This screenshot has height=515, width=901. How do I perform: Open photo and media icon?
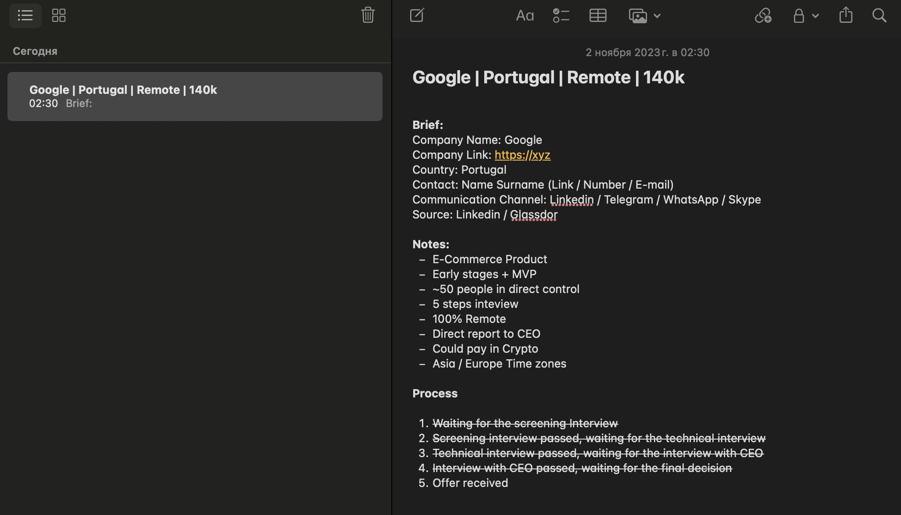[638, 16]
